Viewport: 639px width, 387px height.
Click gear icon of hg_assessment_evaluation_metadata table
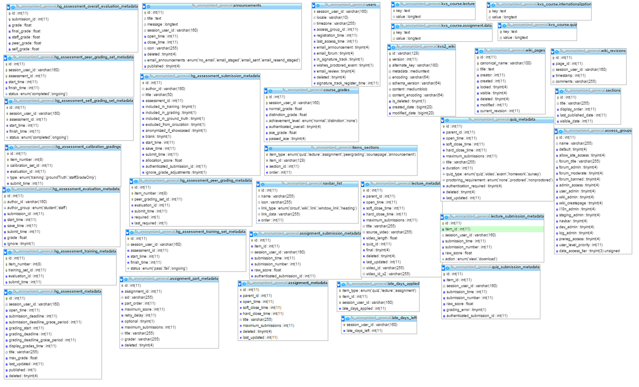coord(8,189)
